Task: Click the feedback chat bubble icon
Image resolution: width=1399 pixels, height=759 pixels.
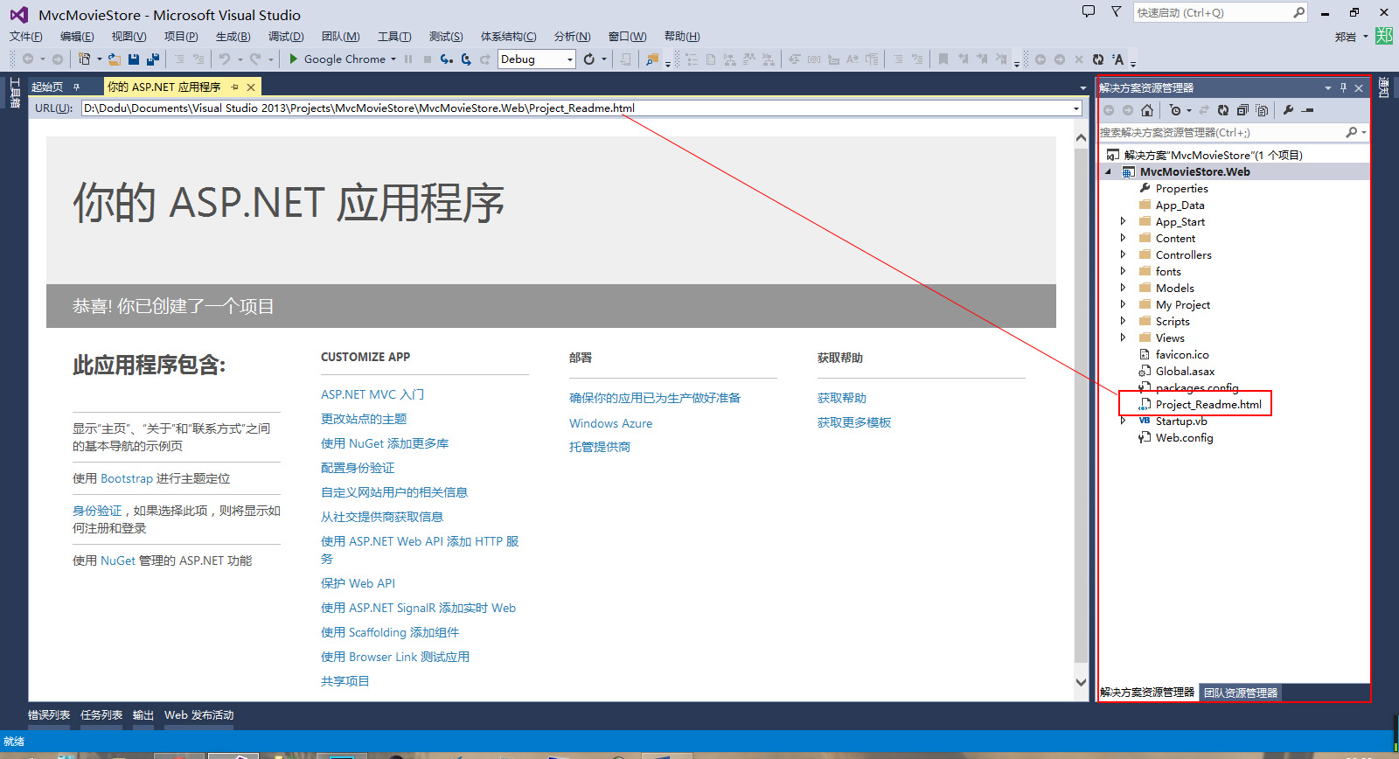Action: click(1089, 11)
